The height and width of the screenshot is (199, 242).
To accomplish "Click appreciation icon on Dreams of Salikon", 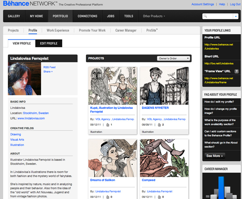I will click(x=108, y=197).
